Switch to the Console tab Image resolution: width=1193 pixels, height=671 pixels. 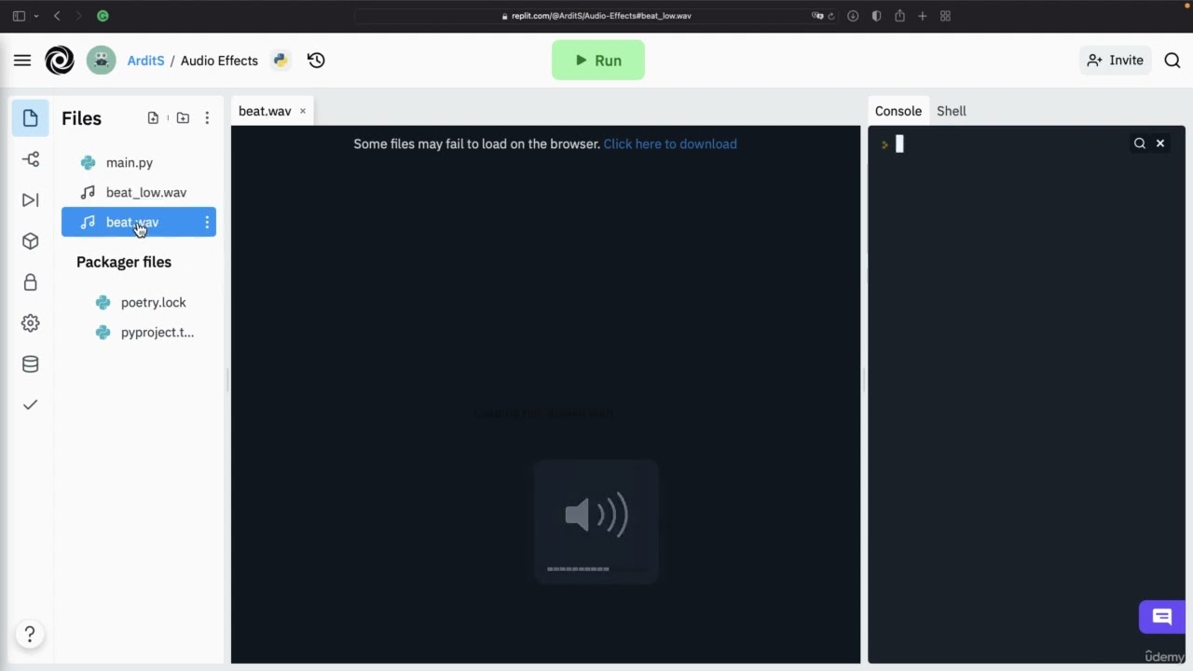click(898, 111)
